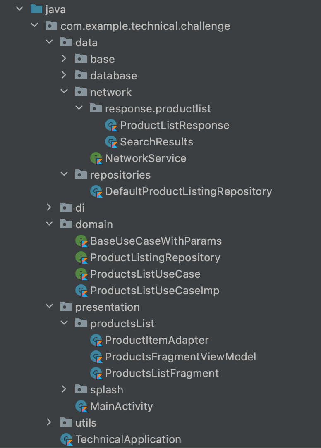Click the network package folder icon
The height and width of the screenshot is (448, 321).
(x=81, y=92)
